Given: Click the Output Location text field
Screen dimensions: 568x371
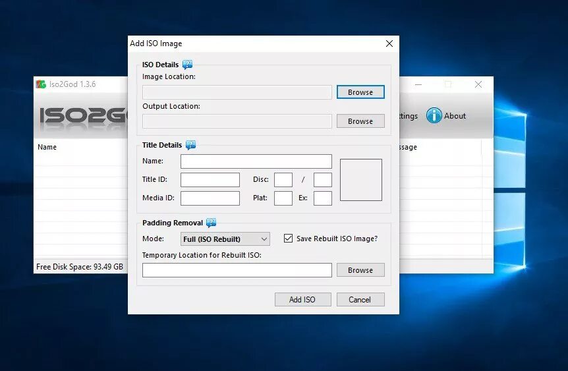Looking at the screenshot, I should point(237,121).
